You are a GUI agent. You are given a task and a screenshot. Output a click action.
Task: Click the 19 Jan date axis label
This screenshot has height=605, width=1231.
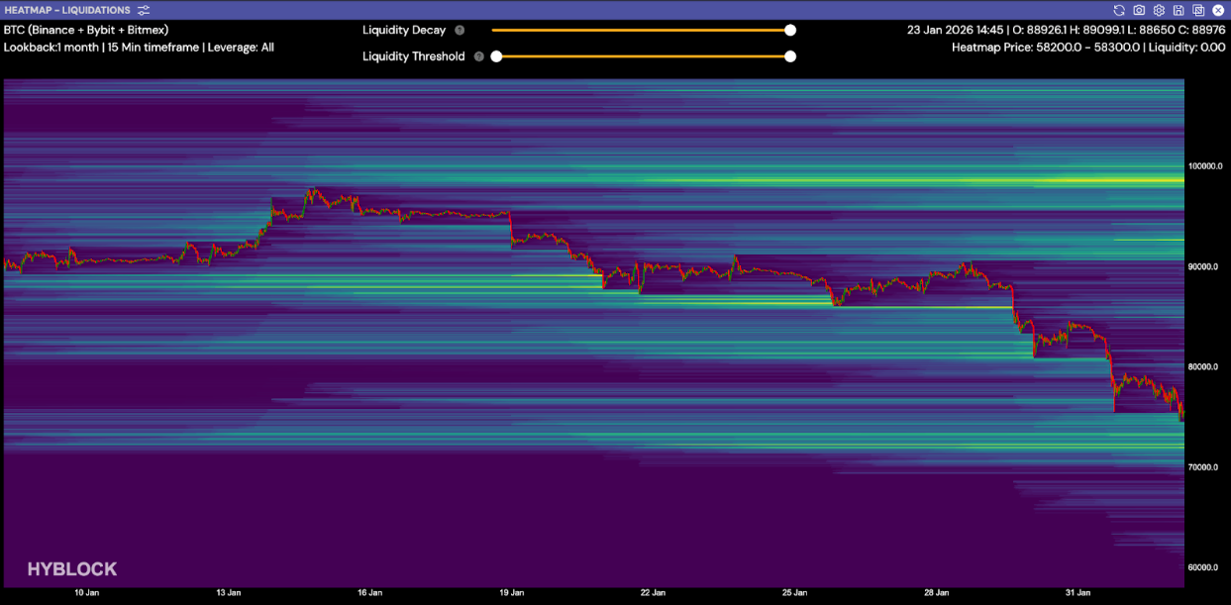(511, 592)
